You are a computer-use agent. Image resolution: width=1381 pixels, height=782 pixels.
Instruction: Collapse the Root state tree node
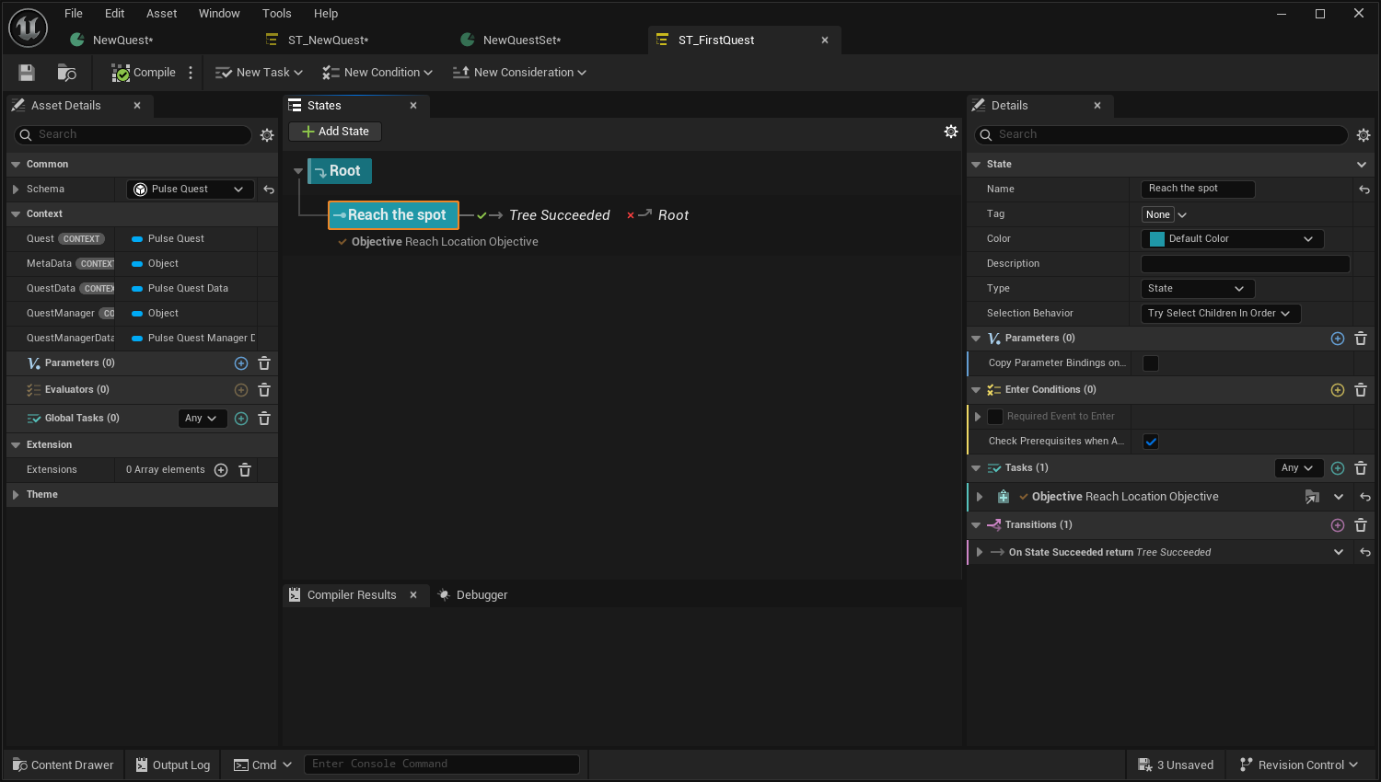pos(298,171)
